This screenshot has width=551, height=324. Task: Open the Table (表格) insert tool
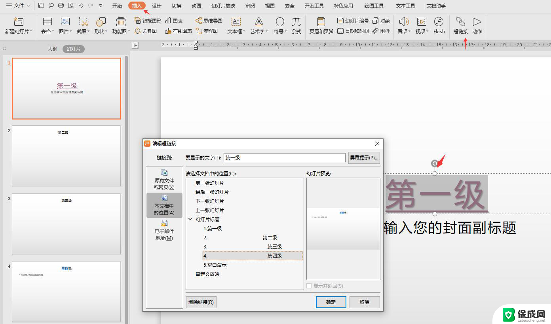(x=47, y=26)
